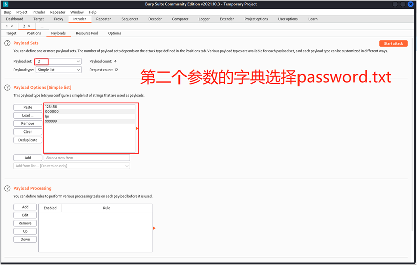Open the Project menu

22,12
